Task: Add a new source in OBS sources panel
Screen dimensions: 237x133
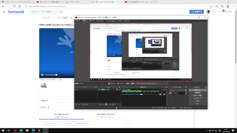Action: pyautogui.click(x=100, y=104)
